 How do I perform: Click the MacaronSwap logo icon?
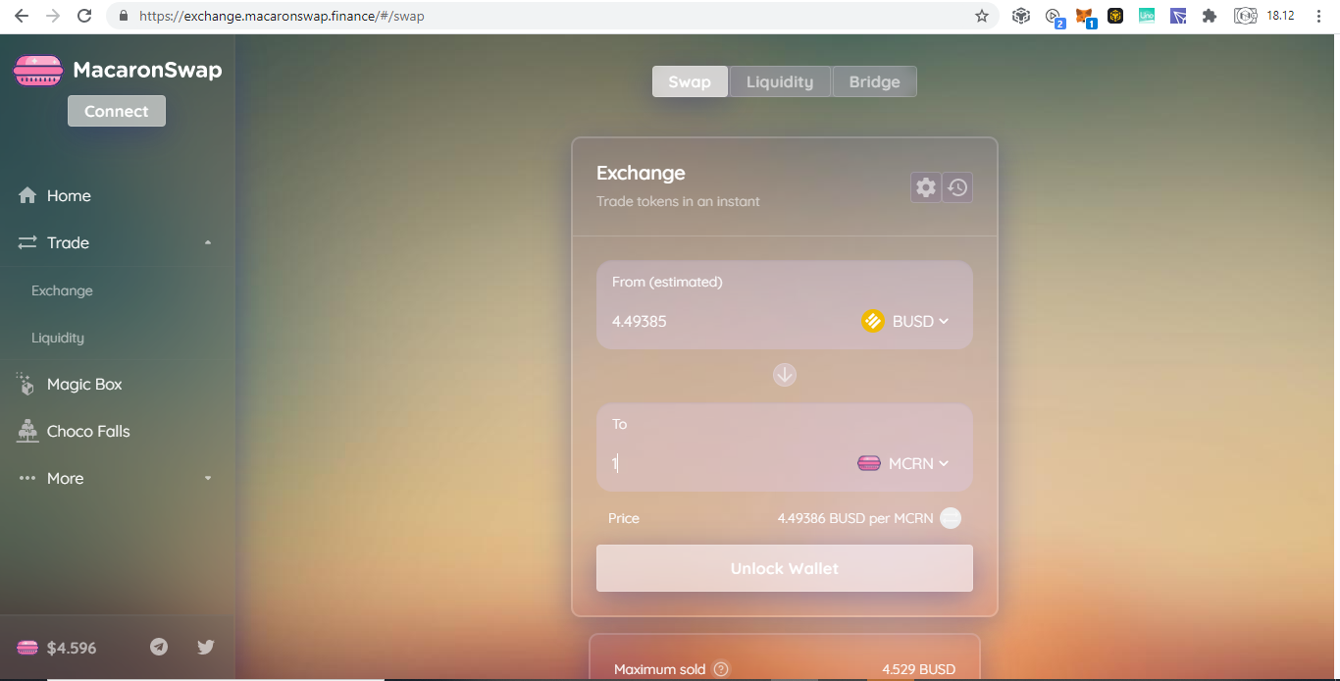tap(38, 71)
